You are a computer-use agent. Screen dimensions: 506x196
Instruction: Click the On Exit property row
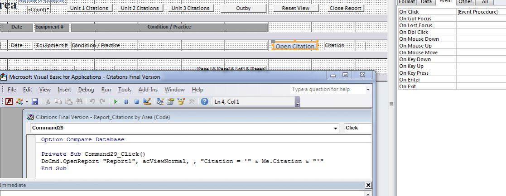[452, 86]
